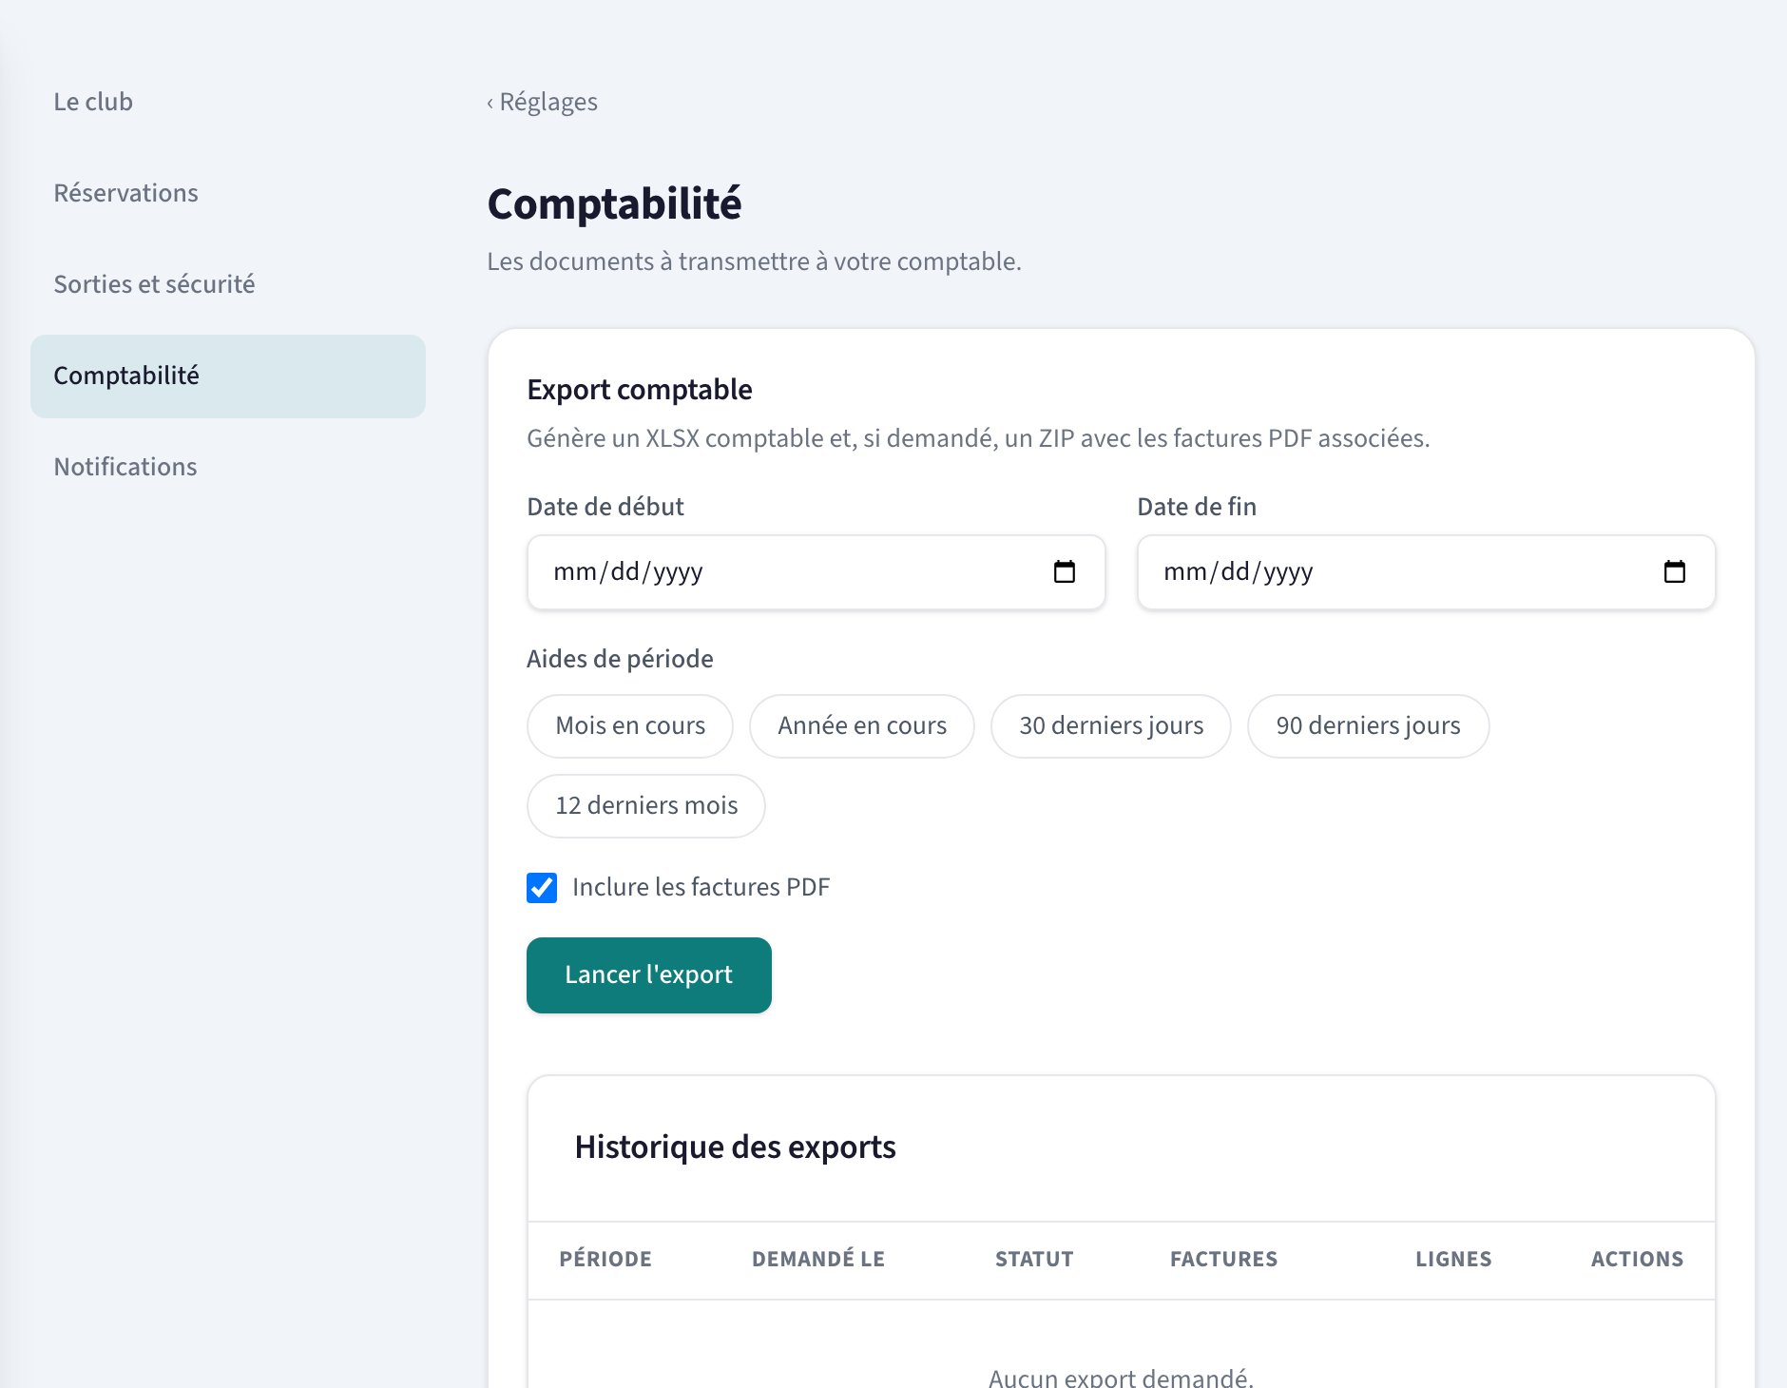
Task: Click the DEMANDÉ LE column header
Action: click(x=818, y=1260)
